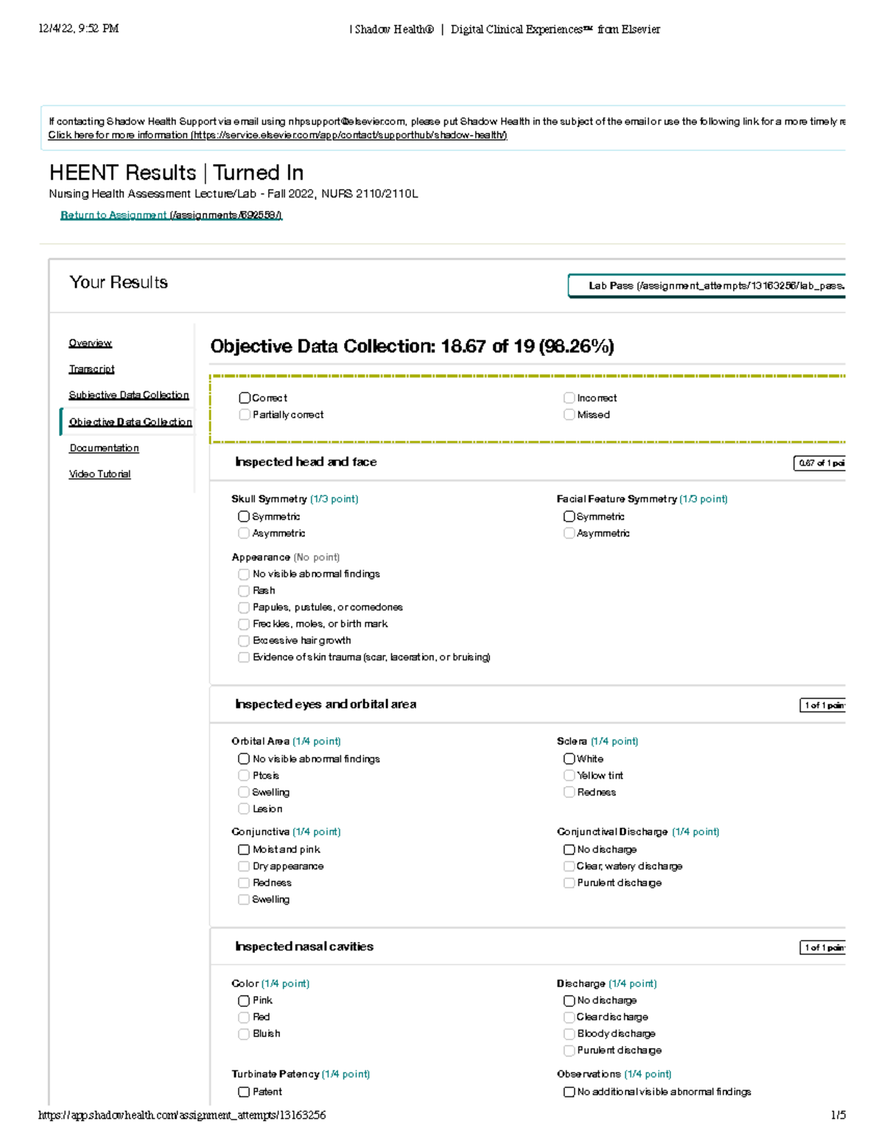884x1144 pixels.
Task: Select Bloody discharge option
Action: click(569, 1034)
